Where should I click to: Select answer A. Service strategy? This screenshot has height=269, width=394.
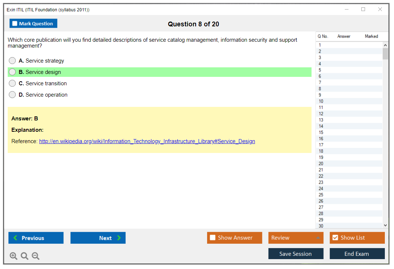click(x=12, y=61)
